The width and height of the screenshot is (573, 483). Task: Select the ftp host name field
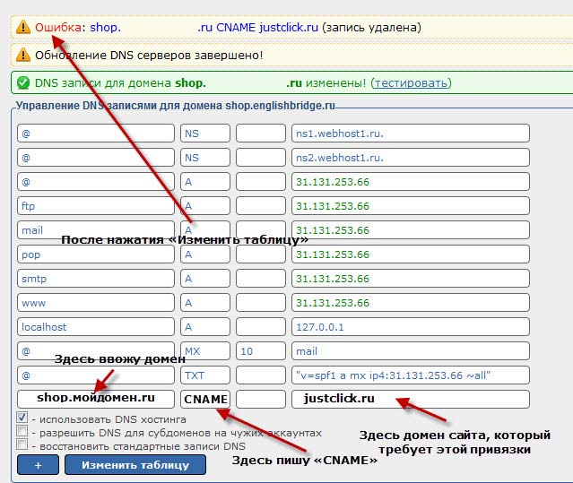[x=96, y=205]
